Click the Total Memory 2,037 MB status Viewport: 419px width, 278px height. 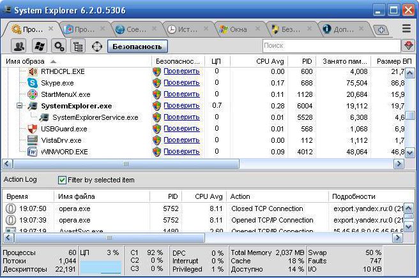click(268, 252)
